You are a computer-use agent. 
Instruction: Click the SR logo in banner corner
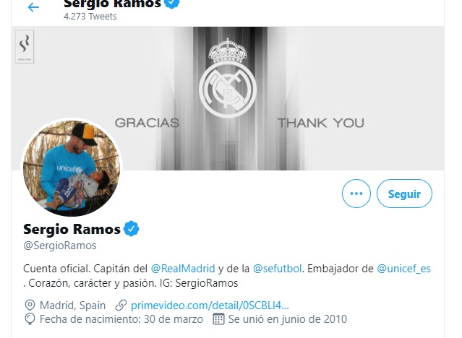[25, 46]
